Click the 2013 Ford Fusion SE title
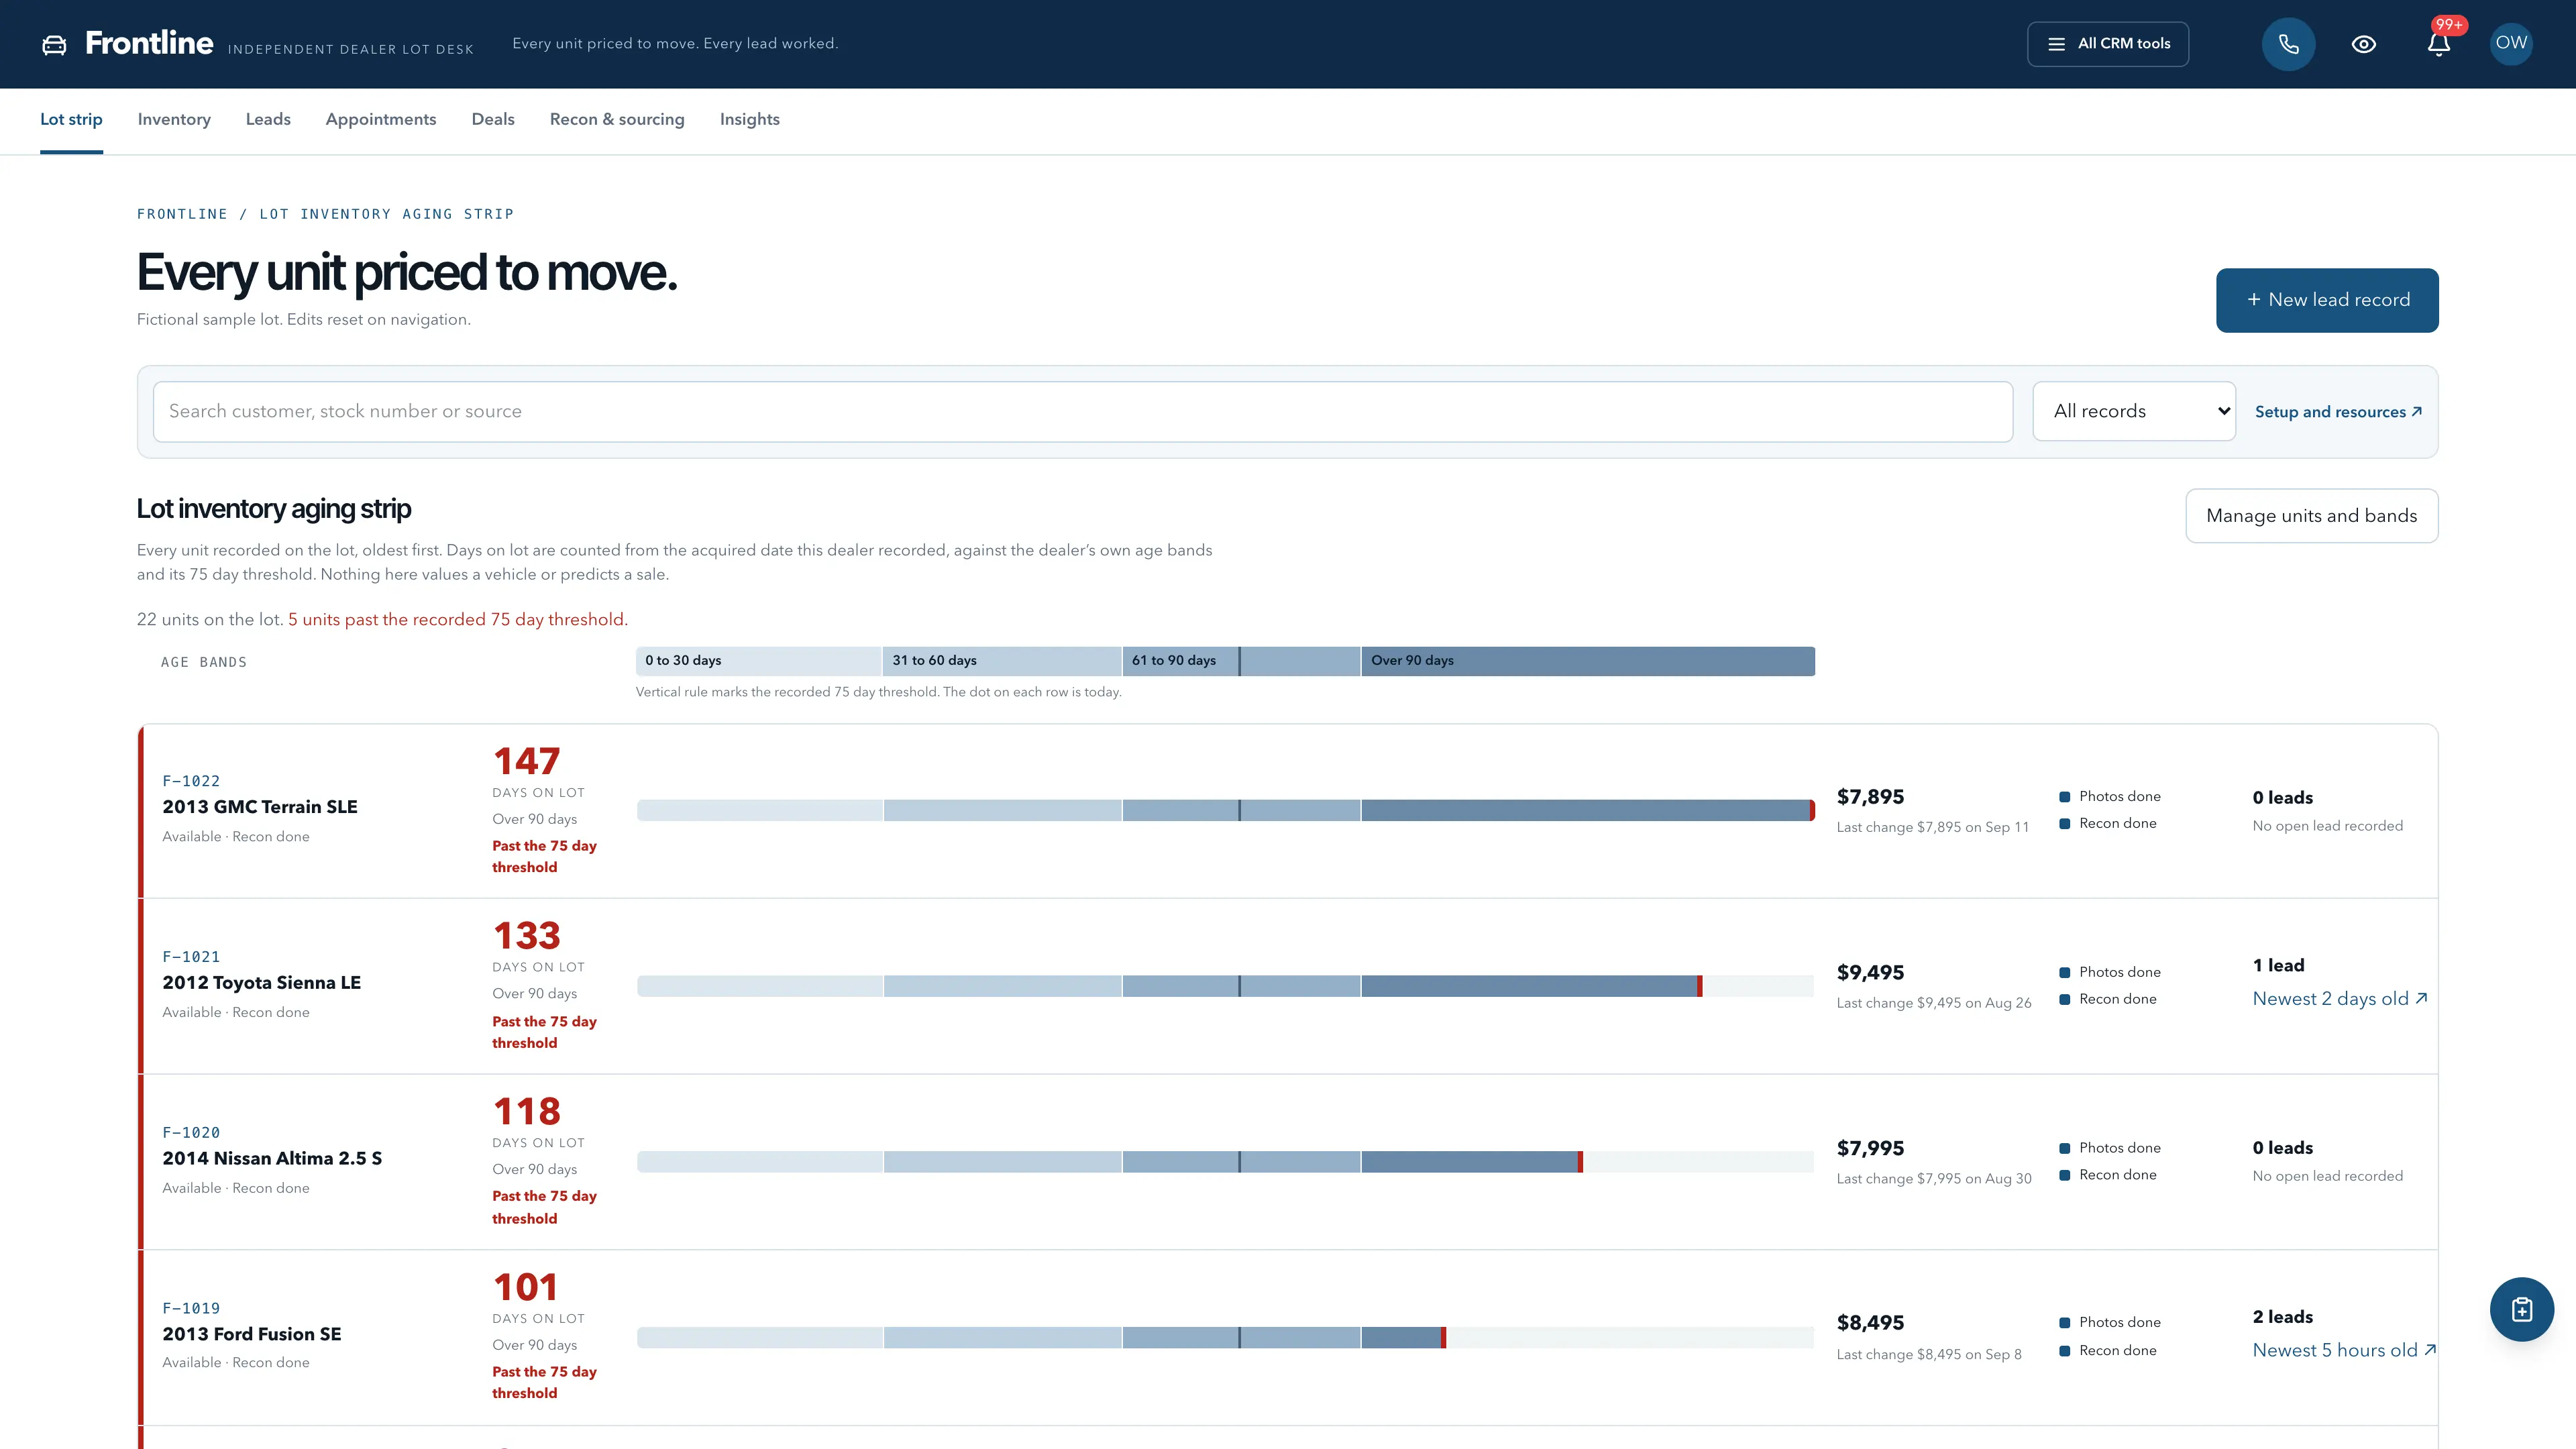This screenshot has height=1449, width=2576. (x=252, y=1334)
